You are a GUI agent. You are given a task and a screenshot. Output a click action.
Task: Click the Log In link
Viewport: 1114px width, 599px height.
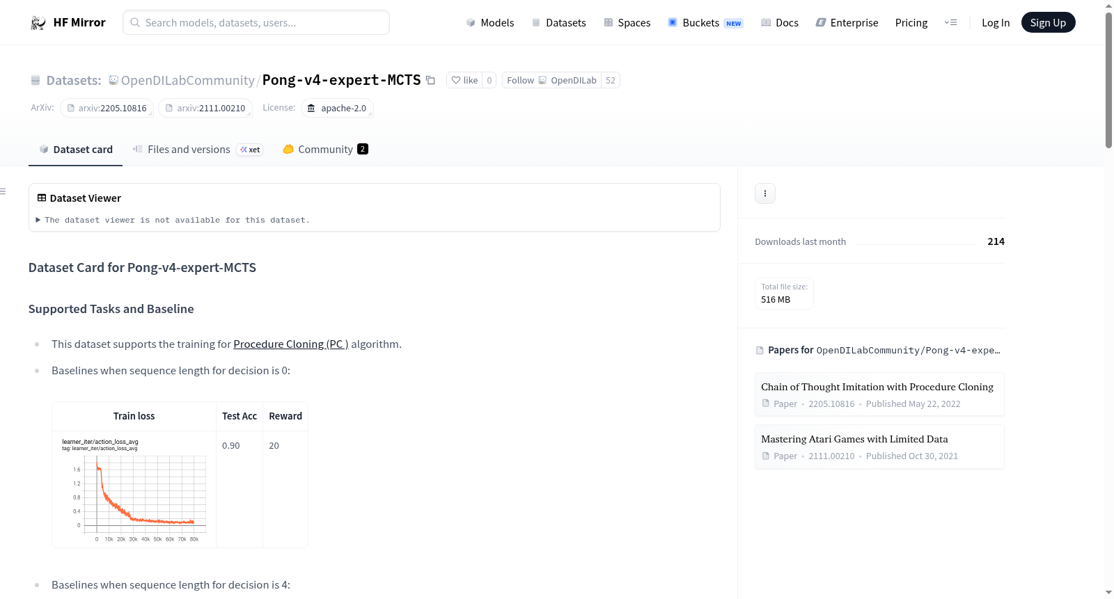(996, 23)
